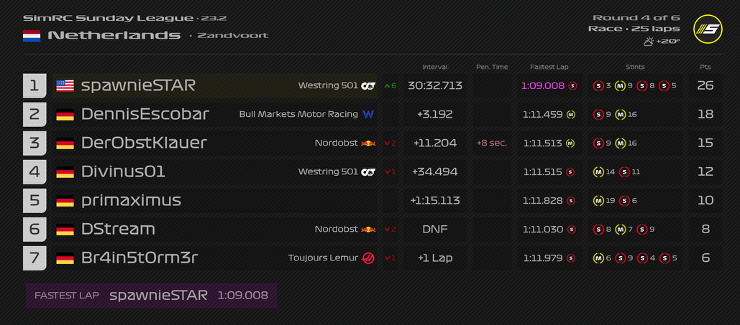Viewport: 740px width, 325px height.
Task: Select the Interval column header
Action: 434,67
